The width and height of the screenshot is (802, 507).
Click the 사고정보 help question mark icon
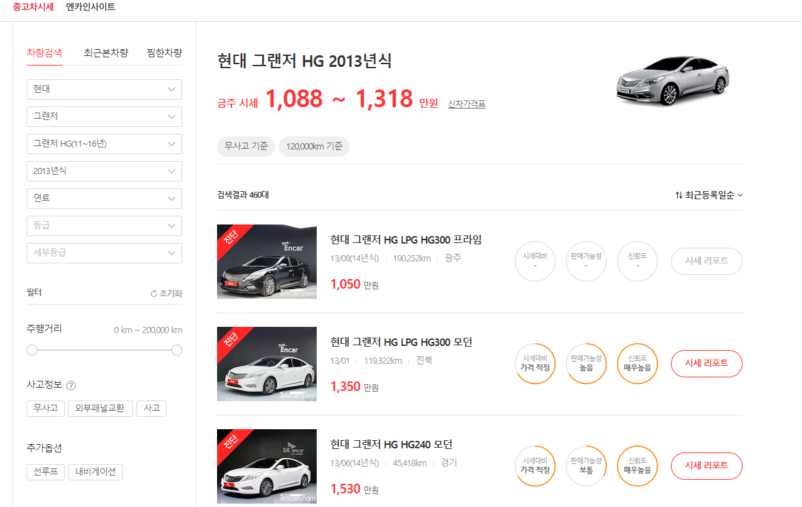point(71,386)
